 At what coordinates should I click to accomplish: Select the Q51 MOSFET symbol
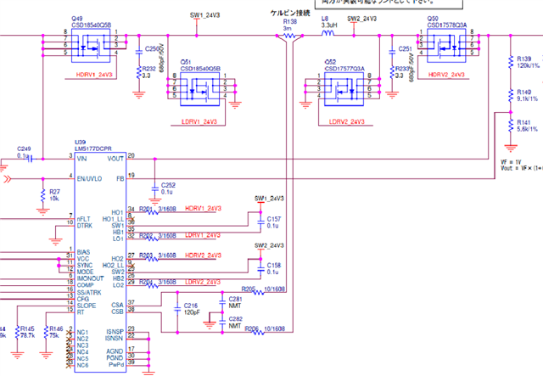tap(200, 89)
